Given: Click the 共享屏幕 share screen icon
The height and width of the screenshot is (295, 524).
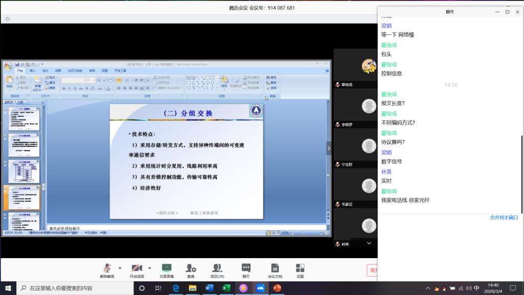Looking at the screenshot, I should click(x=166, y=270).
